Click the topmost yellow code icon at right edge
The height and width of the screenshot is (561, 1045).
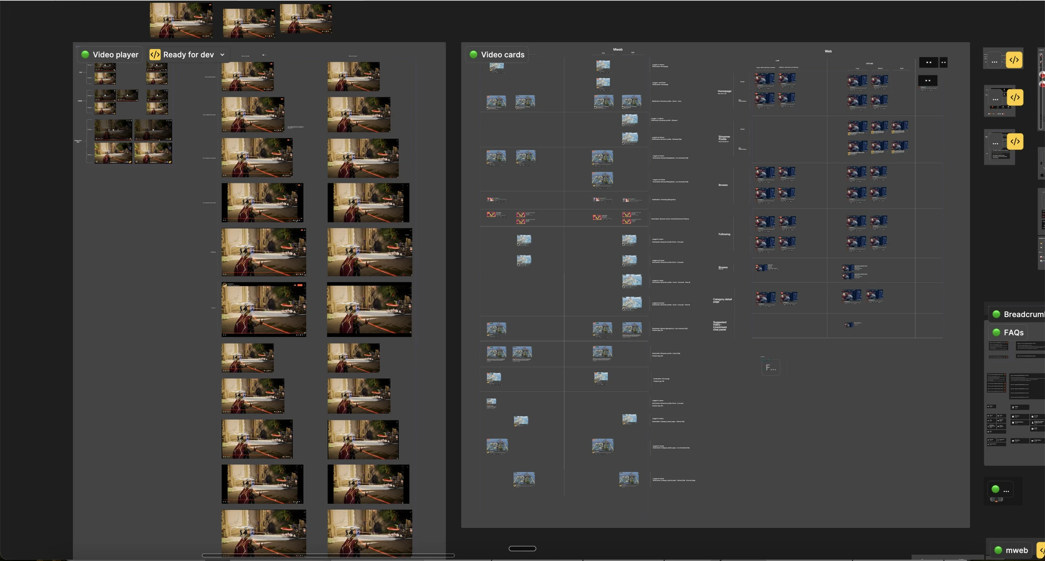click(x=1014, y=60)
